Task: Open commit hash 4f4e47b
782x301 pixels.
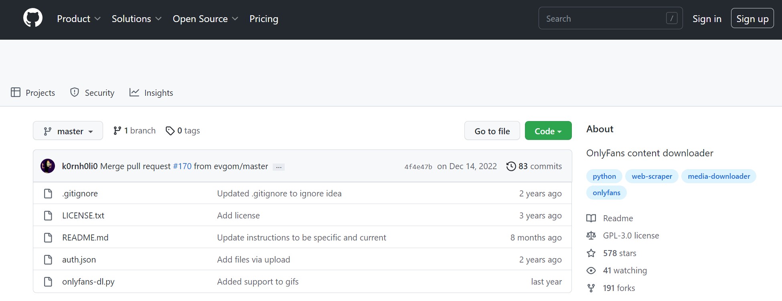Action: 418,167
